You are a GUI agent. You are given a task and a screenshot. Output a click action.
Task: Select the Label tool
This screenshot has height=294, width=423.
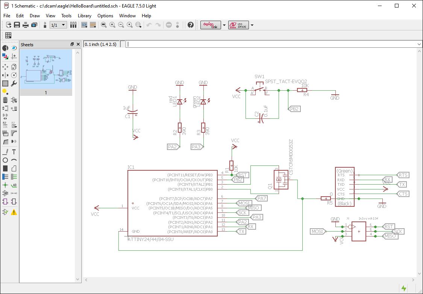point(14,185)
